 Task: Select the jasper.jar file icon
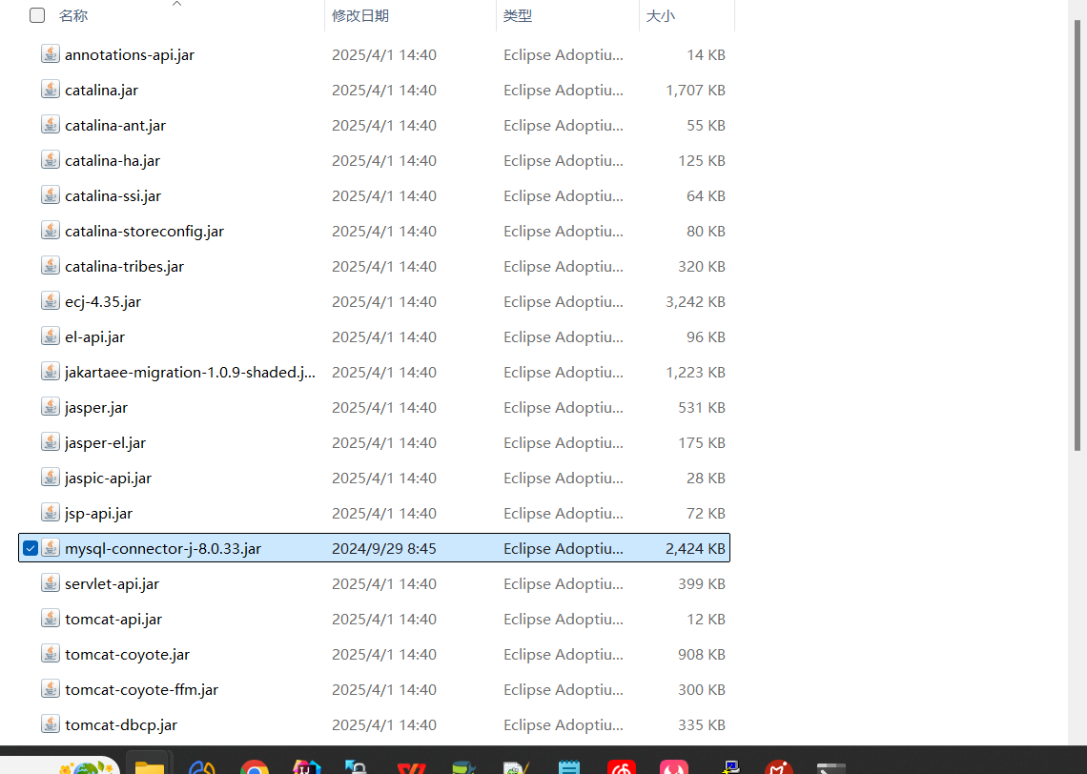(x=51, y=407)
